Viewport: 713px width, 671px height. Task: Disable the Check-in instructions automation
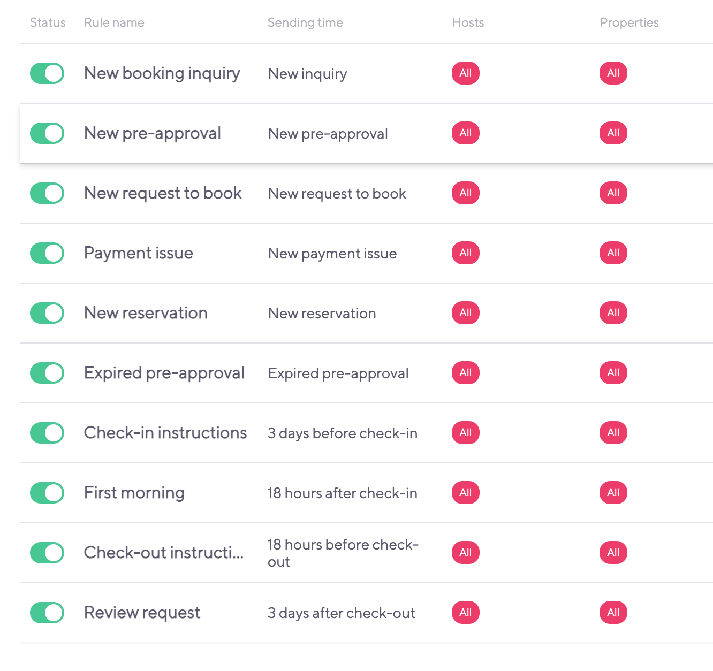[47, 433]
